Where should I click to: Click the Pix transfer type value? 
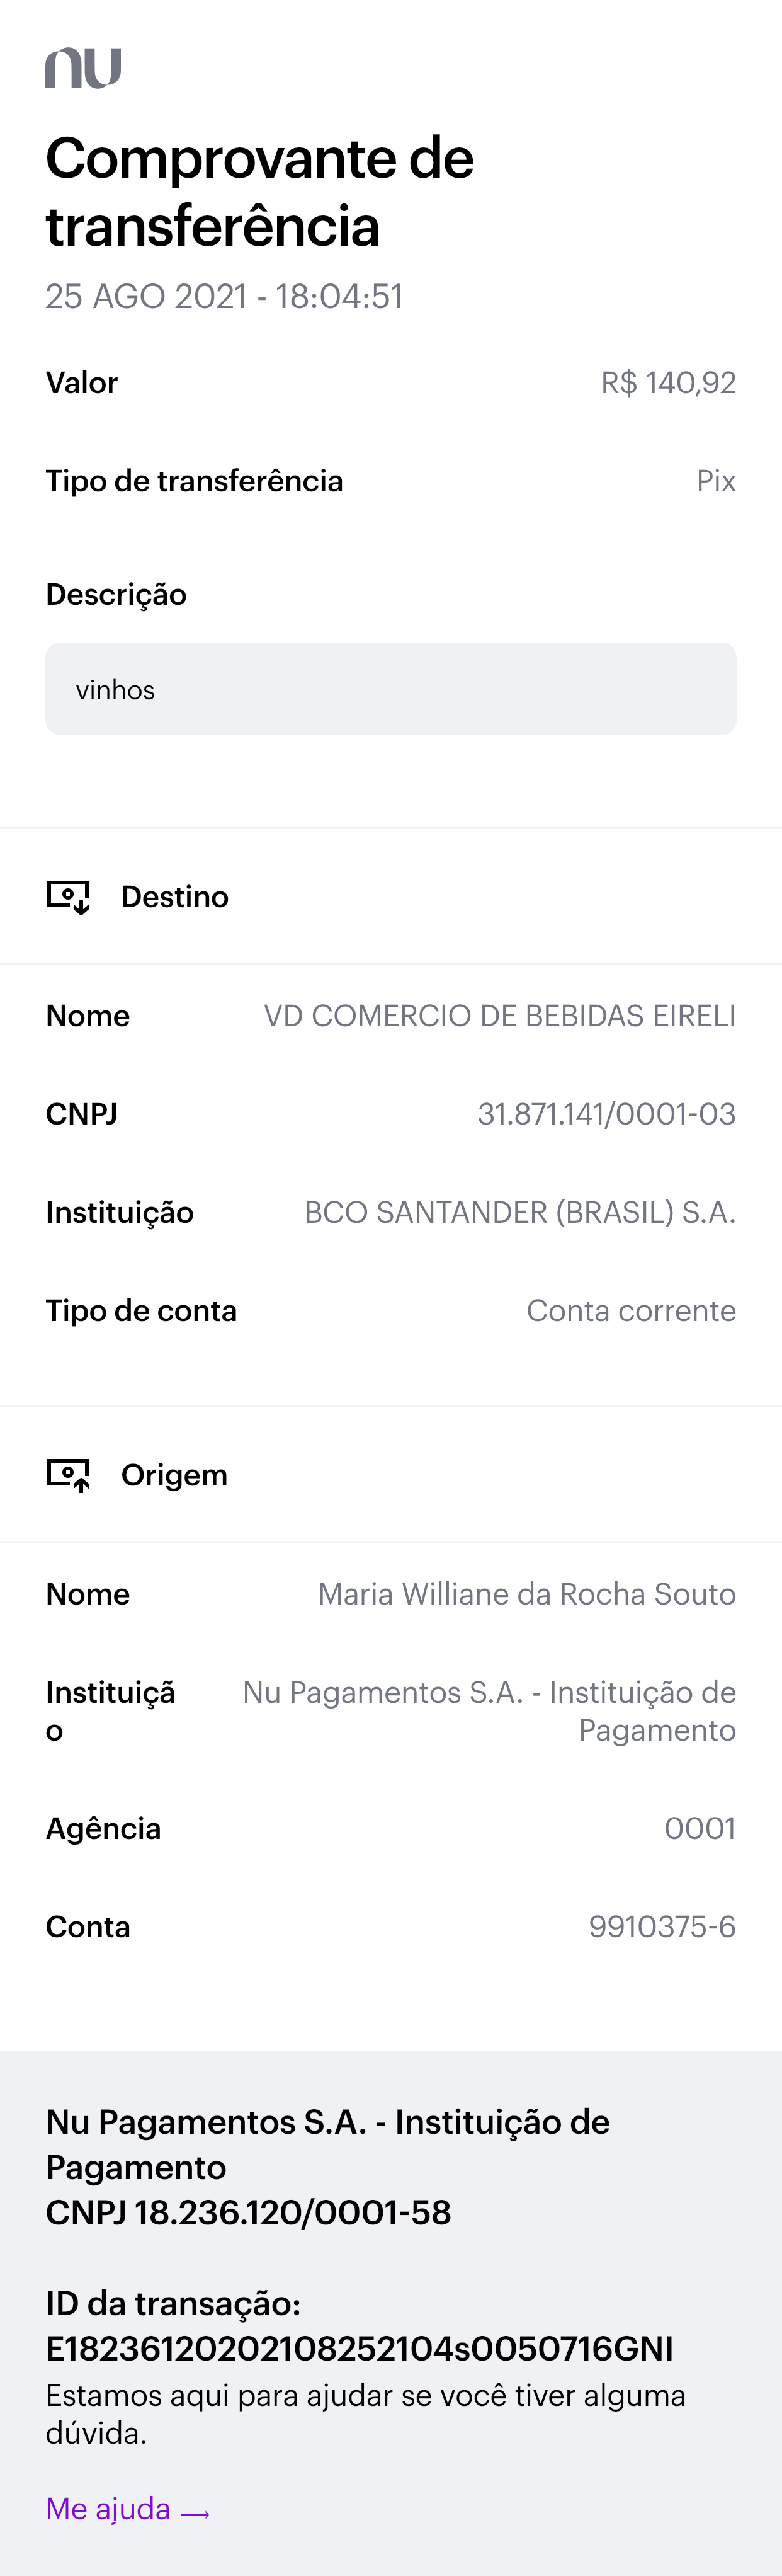tap(716, 481)
